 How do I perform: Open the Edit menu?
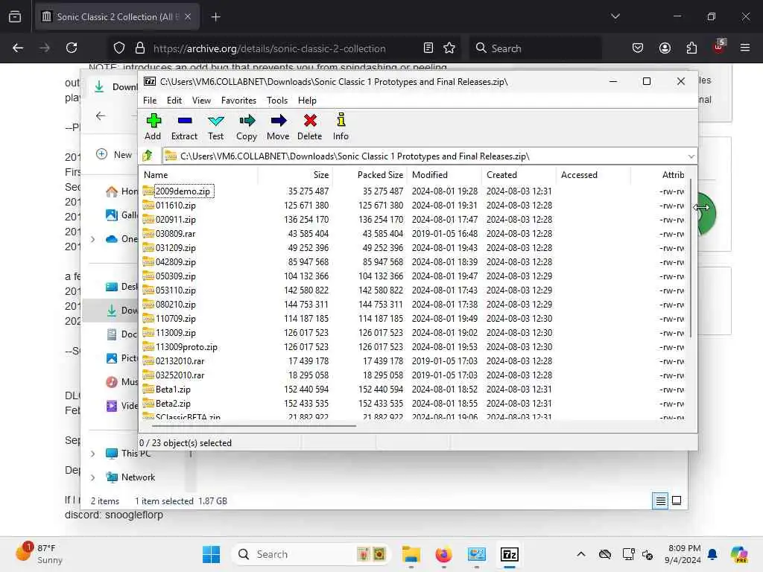pos(174,101)
